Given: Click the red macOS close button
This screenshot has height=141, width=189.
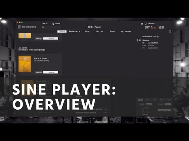Looking at the screenshot, I should tap(17, 22).
